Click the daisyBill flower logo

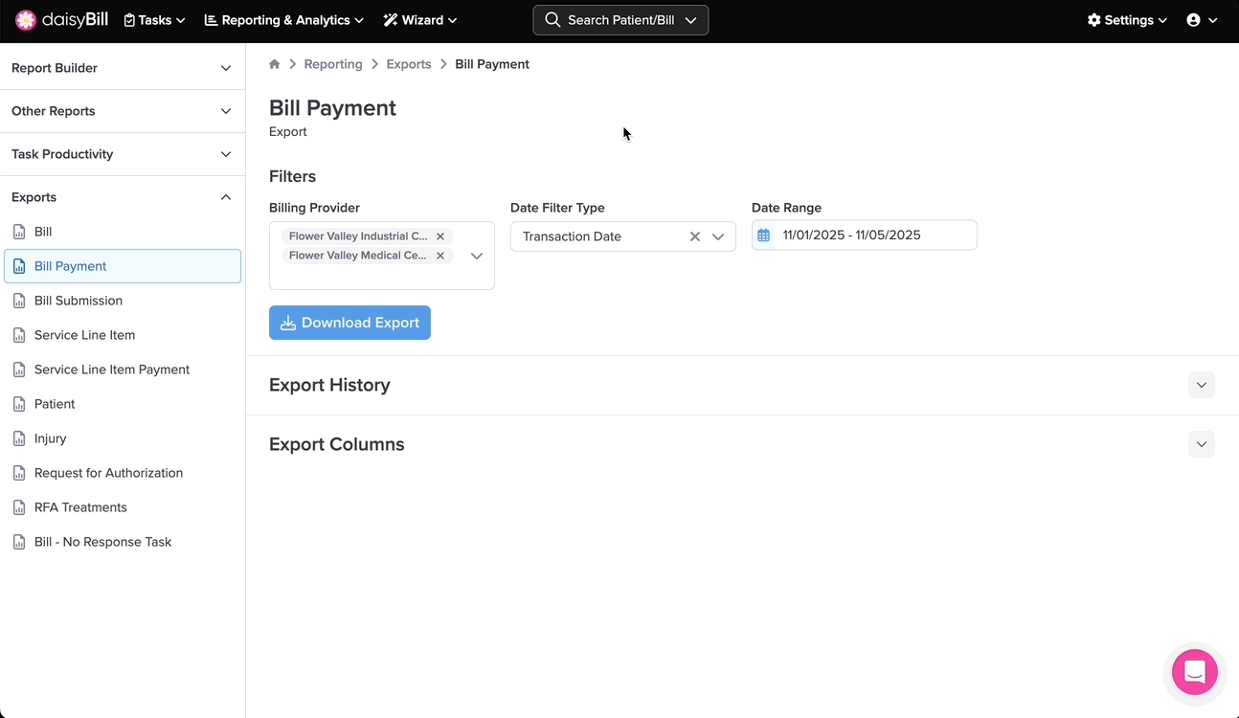26,20
